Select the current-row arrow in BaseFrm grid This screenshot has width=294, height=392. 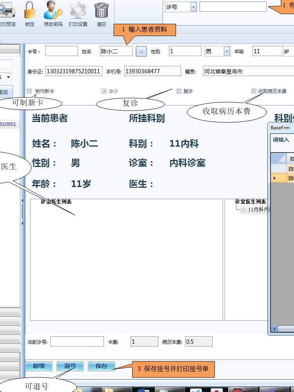point(274,178)
